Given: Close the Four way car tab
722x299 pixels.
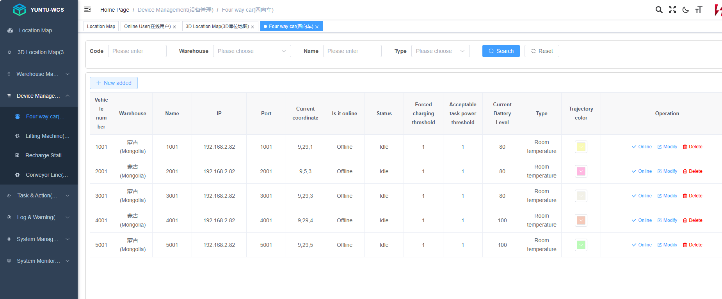Looking at the screenshot, I should click(x=317, y=27).
